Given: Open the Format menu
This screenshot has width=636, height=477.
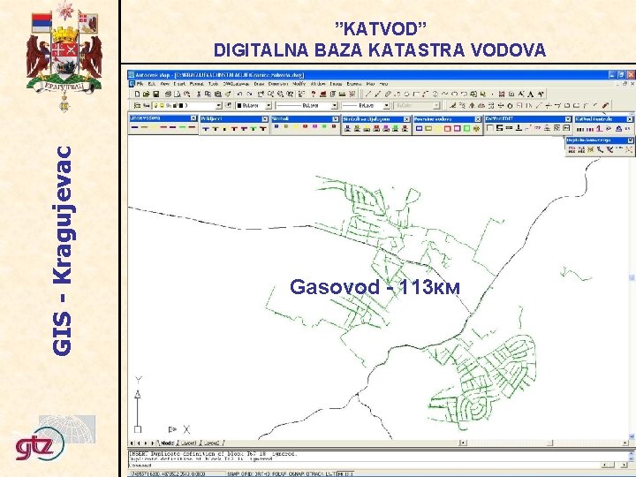Looking at the screenshot, I should click(x=197, y=84).
